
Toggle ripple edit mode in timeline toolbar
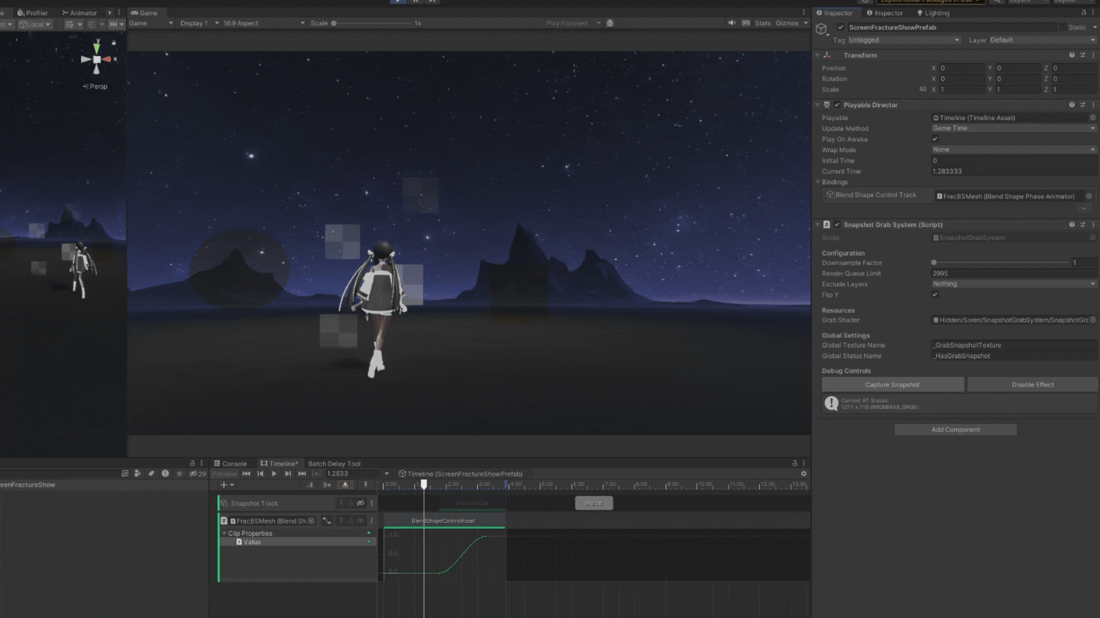tap(327, 485)
